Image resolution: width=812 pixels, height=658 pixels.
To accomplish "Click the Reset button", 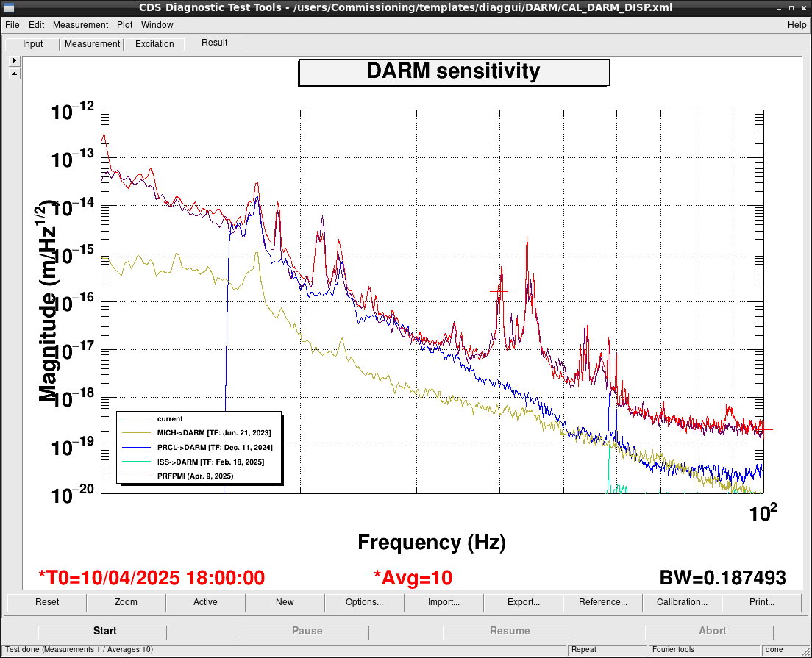I will click(47, 602).
